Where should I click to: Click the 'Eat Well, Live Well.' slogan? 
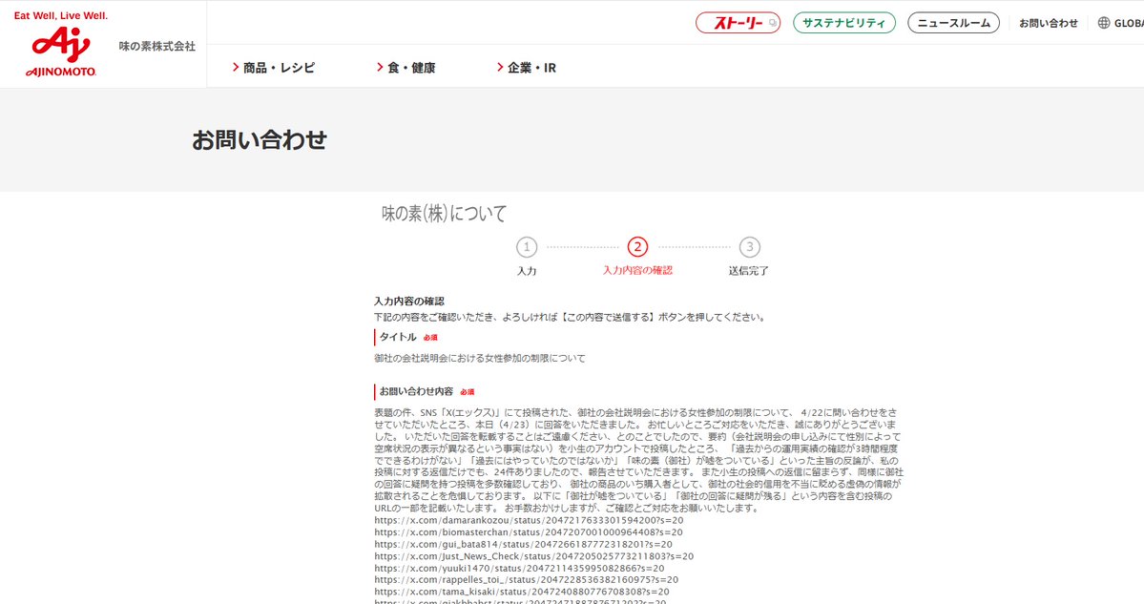(60, 15)
